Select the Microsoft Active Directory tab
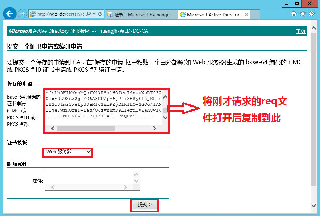The height and width of the screenshot is (216, 320). (214, 14)
